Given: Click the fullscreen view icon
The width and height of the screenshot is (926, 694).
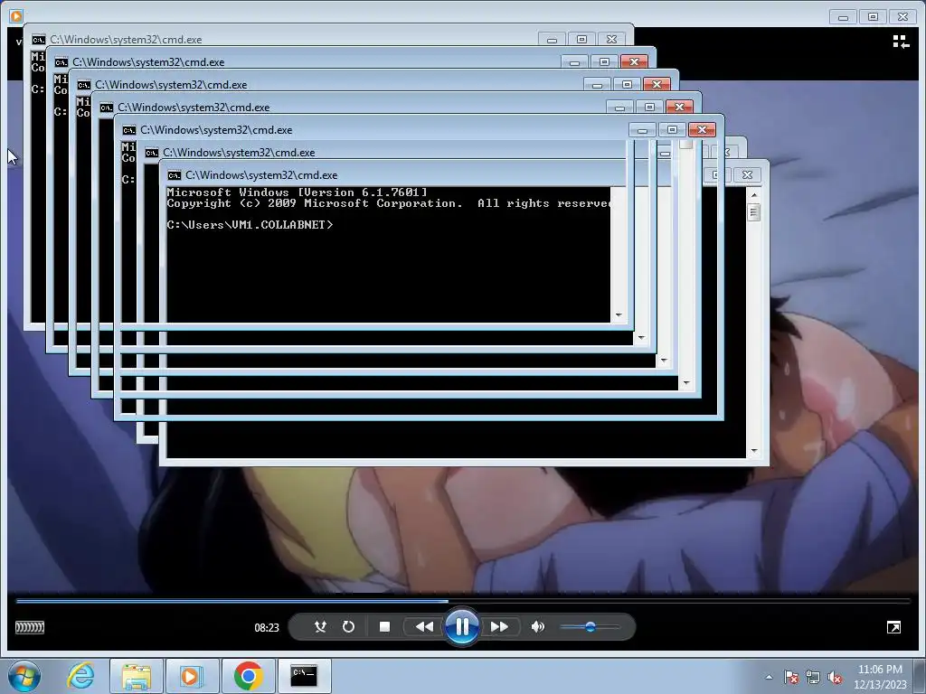Looking at the screenshot, I should point(893,627).
